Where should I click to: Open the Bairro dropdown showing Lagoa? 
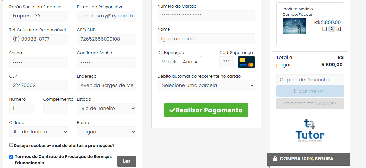107,132
